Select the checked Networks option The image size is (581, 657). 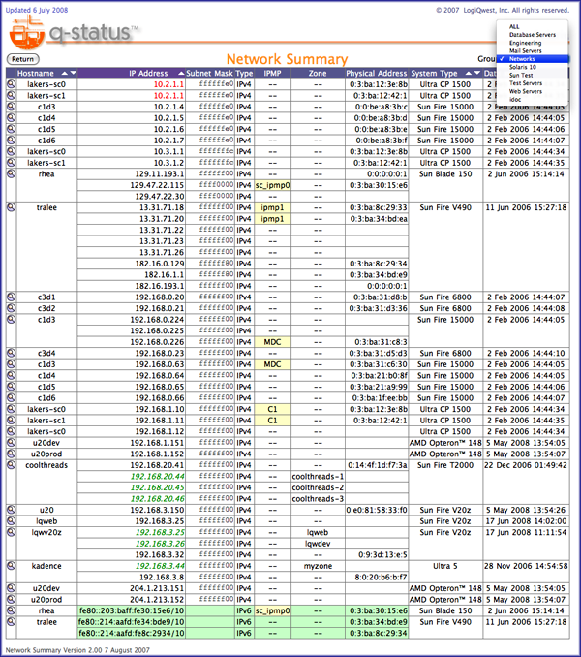point(533,59)
